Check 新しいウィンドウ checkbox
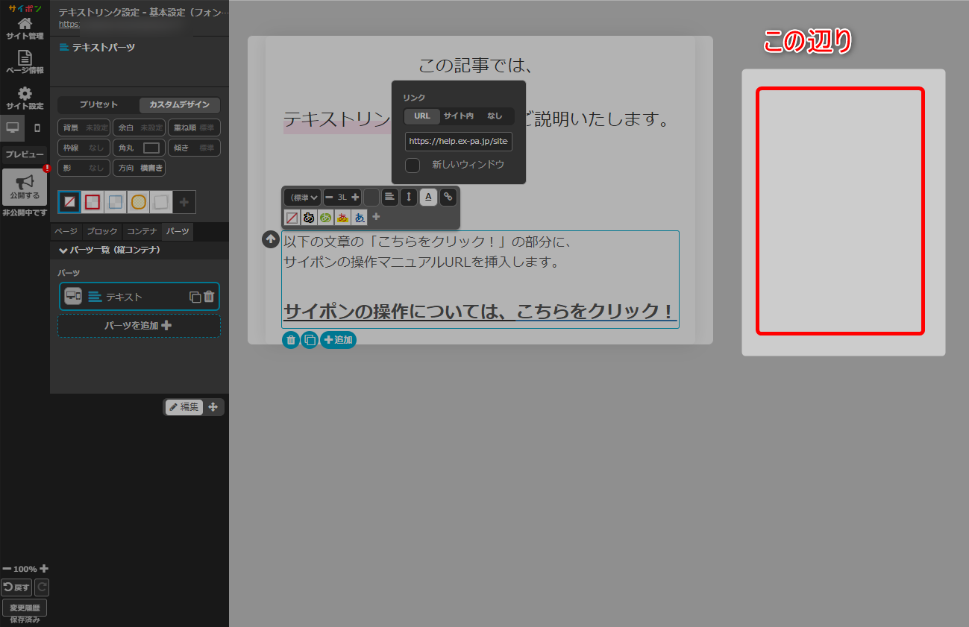 [413, 165]
